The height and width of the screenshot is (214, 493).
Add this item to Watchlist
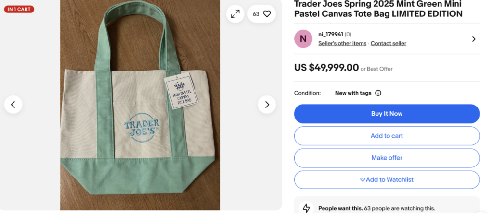[x=387, y=180]
